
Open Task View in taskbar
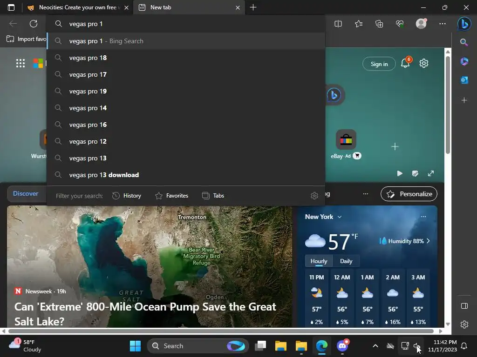pyautogui.click(x=260, y=346)
